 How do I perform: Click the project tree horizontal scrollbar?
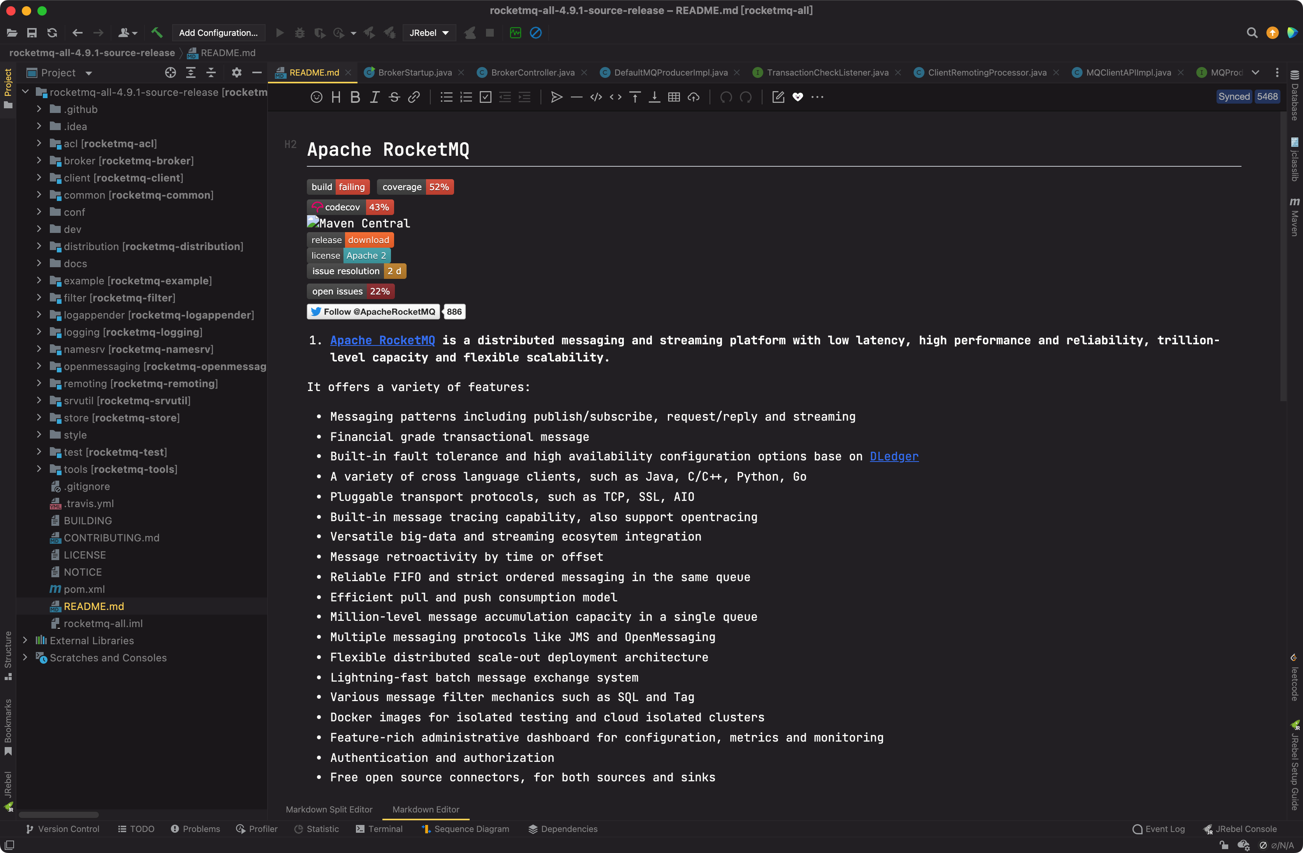point(58,815)
